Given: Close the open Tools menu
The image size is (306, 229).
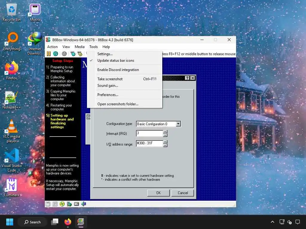Looking at the screenshot, I should 94,47.
